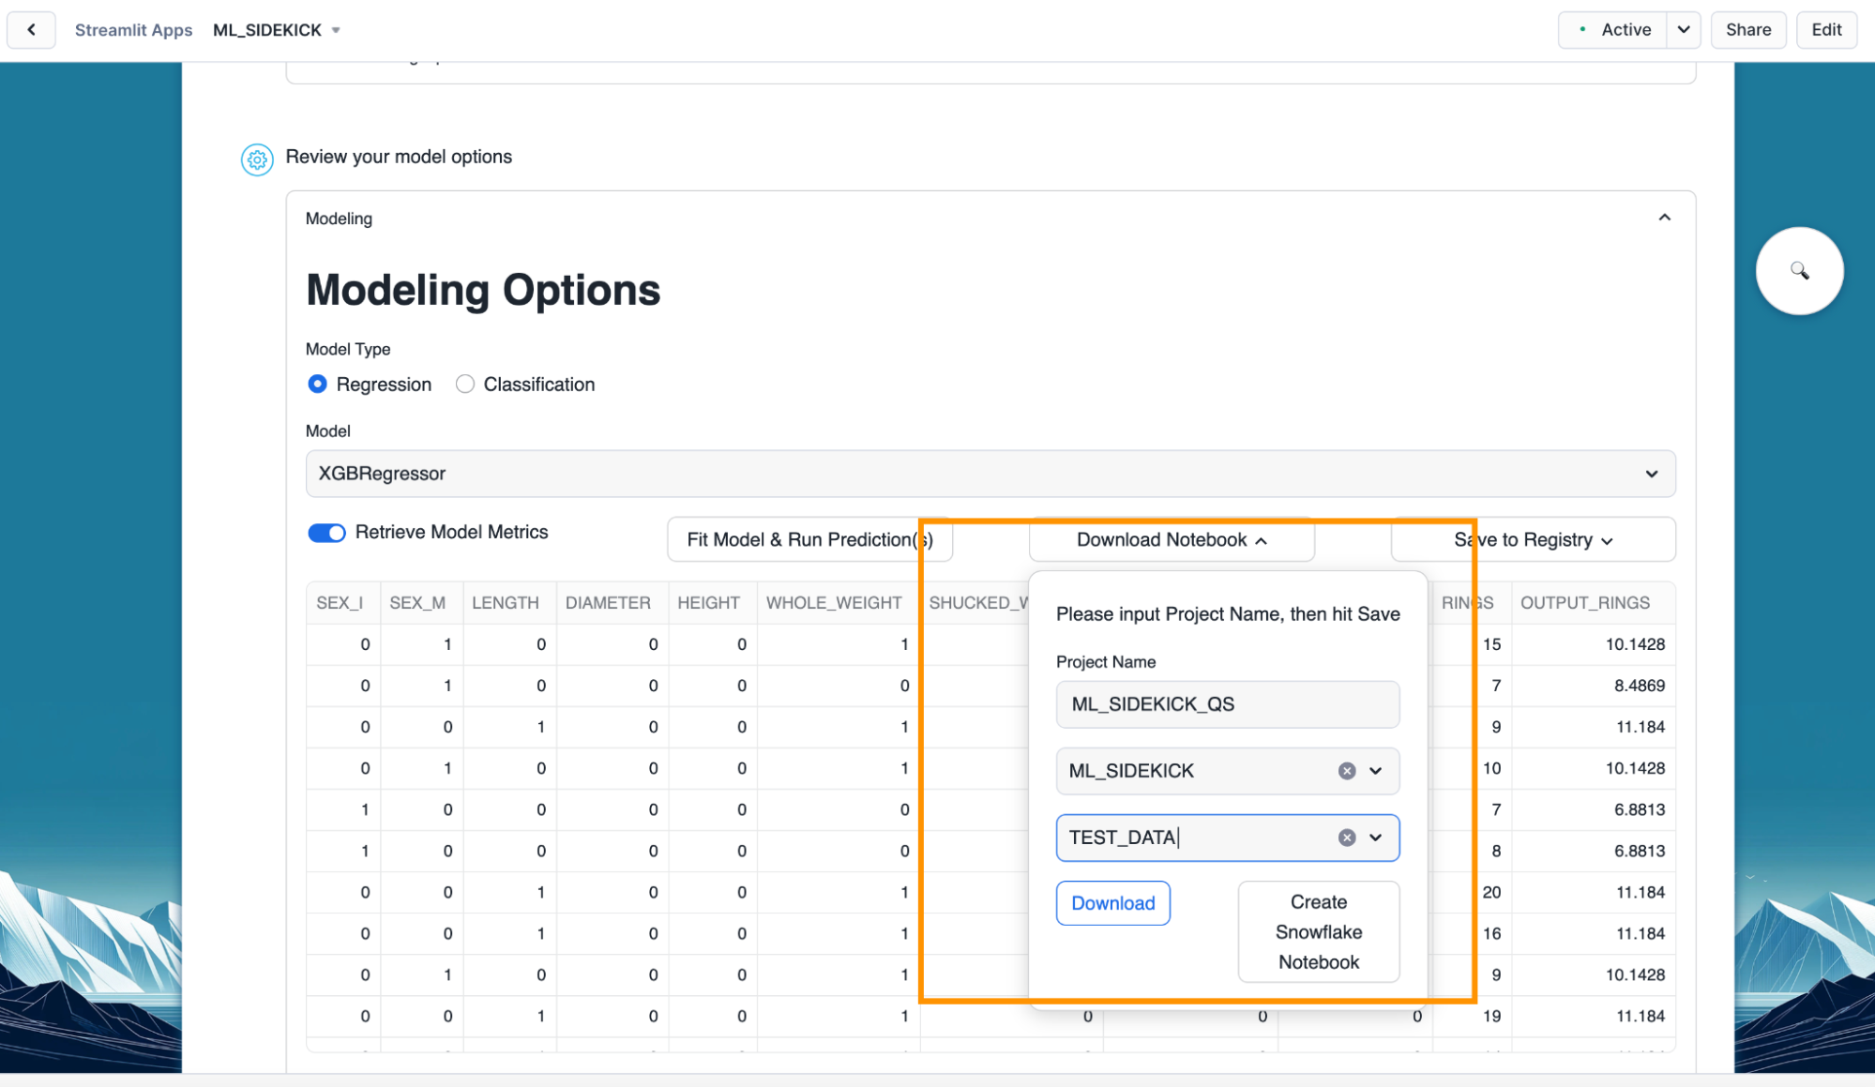The width and height of the screenshot is (1875, 1087).
Task: Click the Project Name input field
Action: [1227, 704]
